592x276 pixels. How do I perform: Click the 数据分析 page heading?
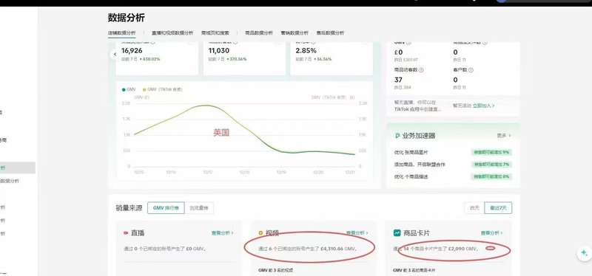[126, 18]
